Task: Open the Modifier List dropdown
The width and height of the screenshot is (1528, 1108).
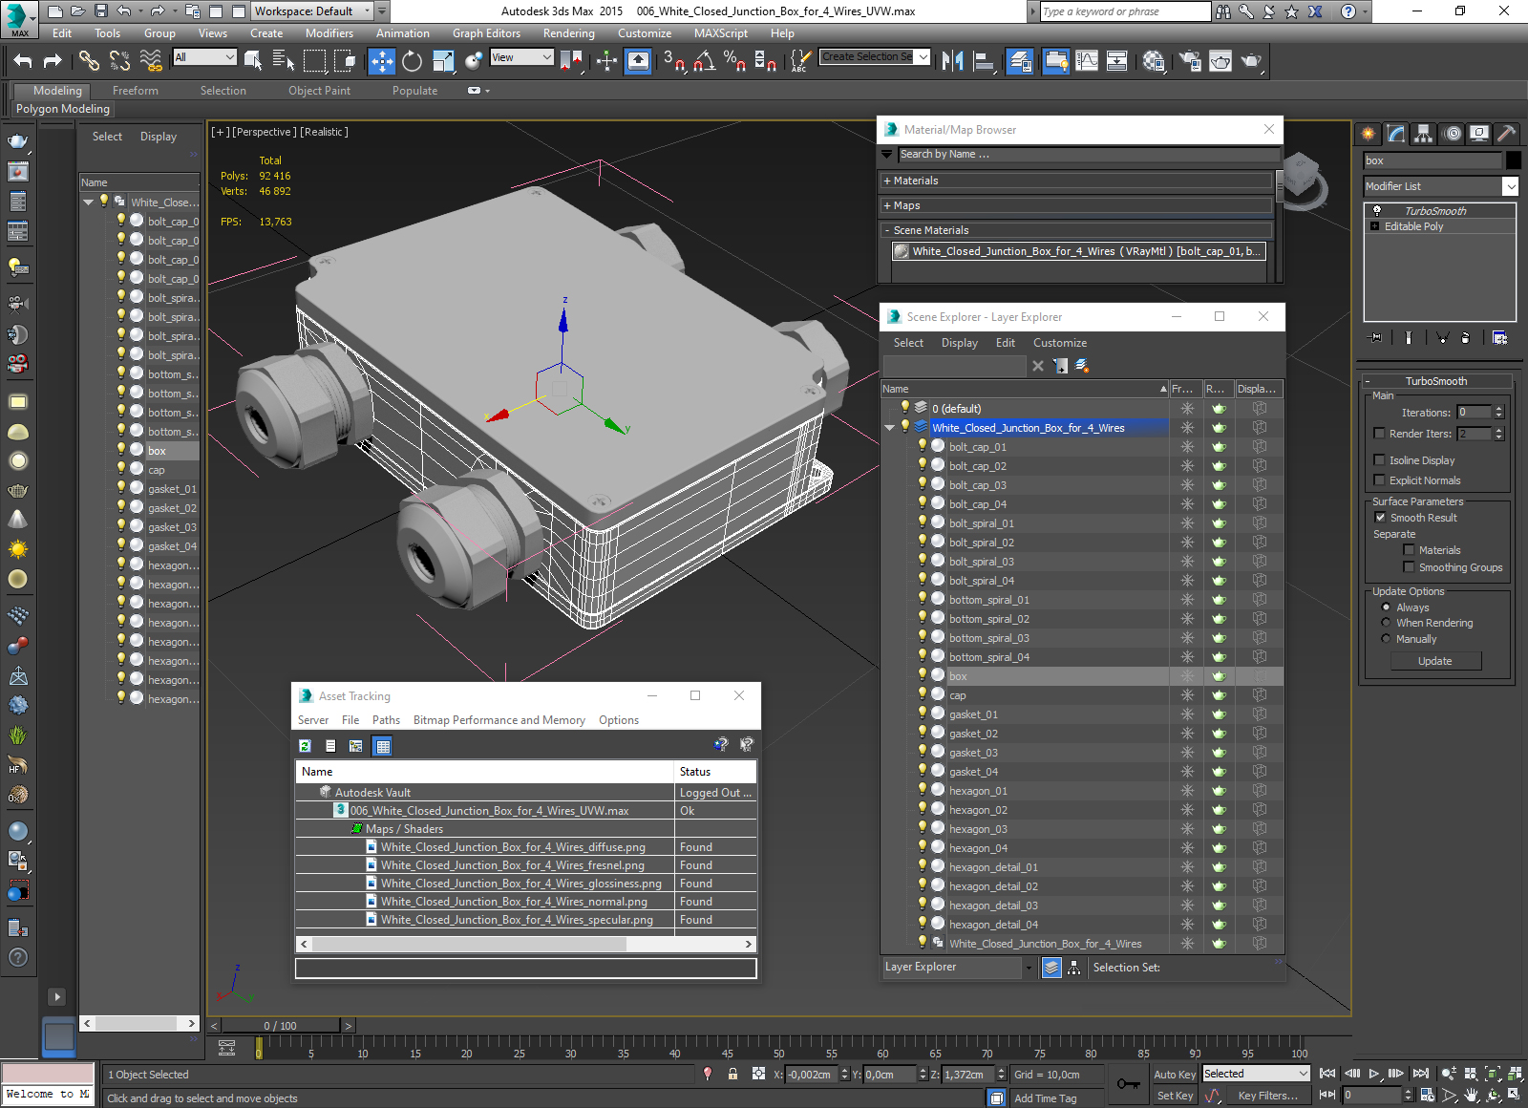Action: [x=1440, y=186]
